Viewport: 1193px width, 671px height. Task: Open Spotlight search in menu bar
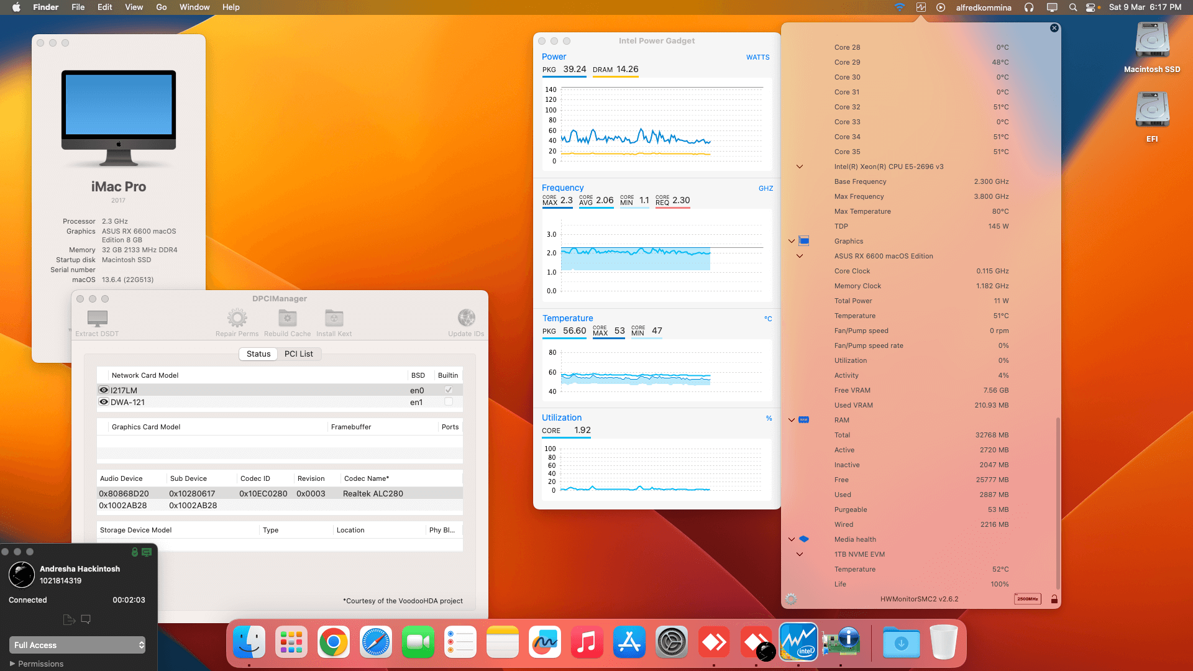pos(1073,7)
